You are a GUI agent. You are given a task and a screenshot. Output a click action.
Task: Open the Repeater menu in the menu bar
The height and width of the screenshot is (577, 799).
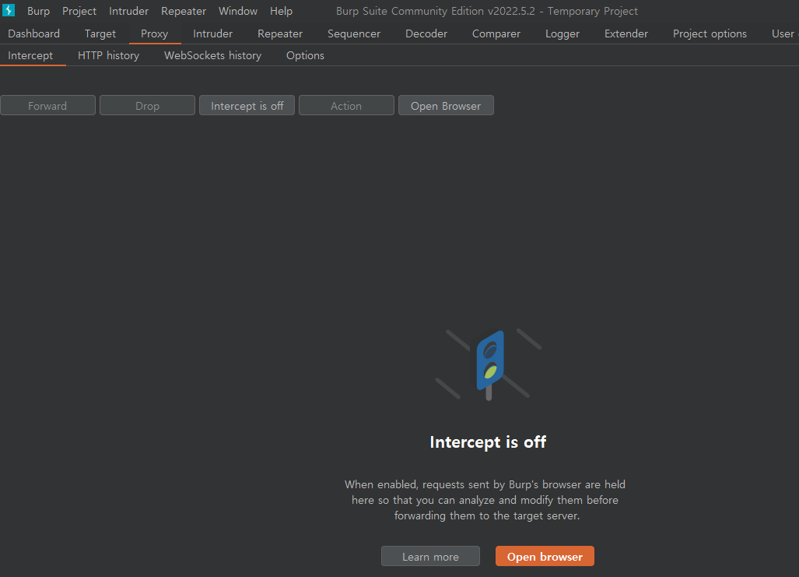[x=184, y=11]
